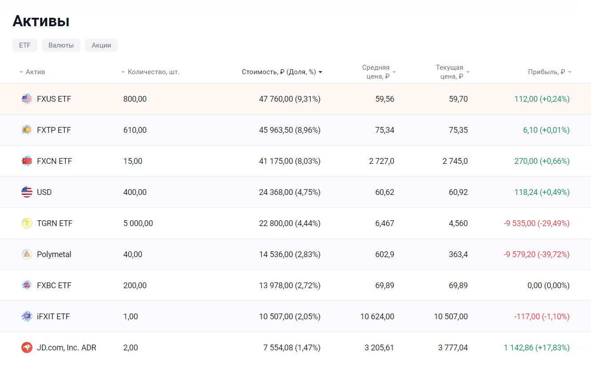
Task: Open the TGRN ETF asset name
Action: coord(55,223)
